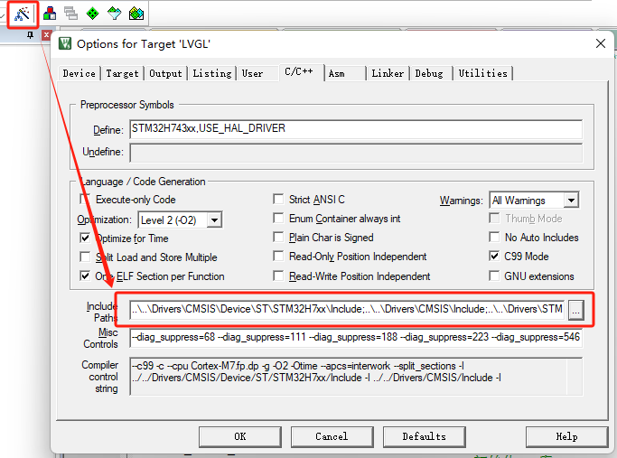Click the pin icon on the project pane
617x458 pixels.
(x=30, y=35)
